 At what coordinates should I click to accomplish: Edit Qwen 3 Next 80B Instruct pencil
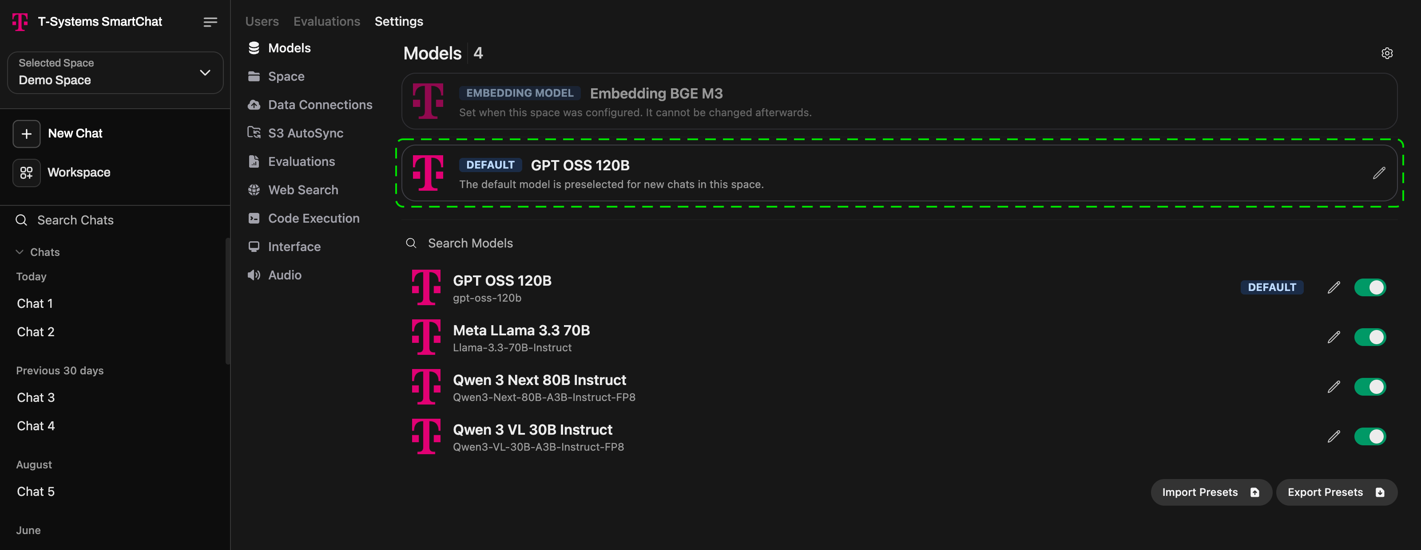[x=1334, y=387]
